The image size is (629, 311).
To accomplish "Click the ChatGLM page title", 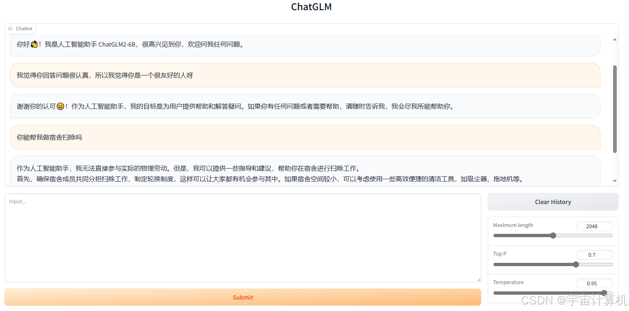I will (311, 7).
